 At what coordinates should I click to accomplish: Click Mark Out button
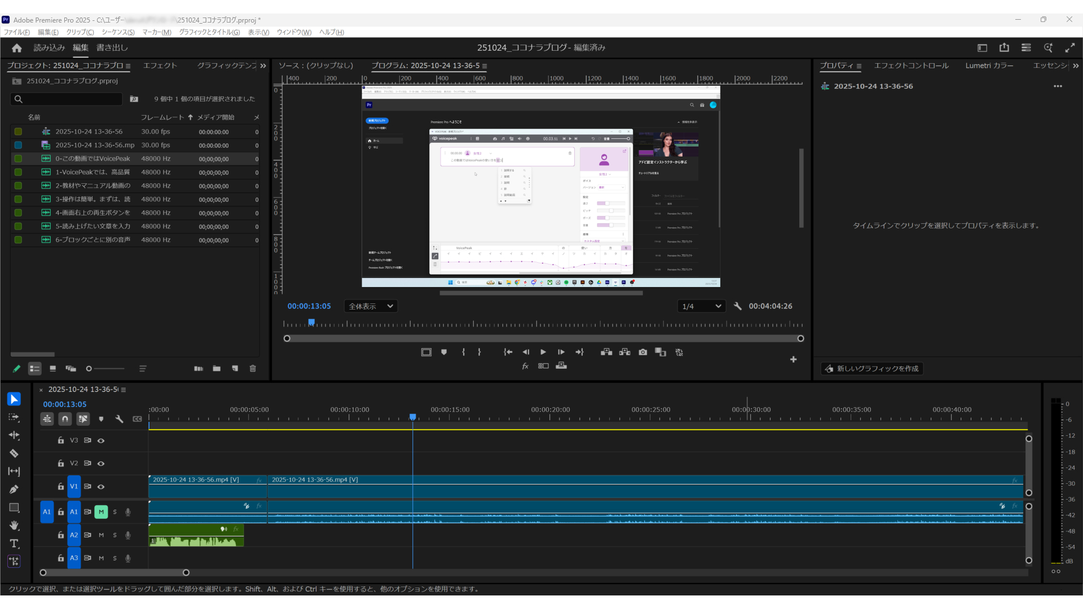click(x=479, y=352)
